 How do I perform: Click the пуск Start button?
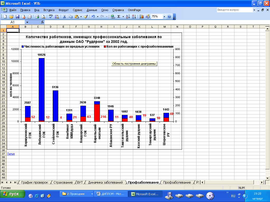click(x=12, y=194)
